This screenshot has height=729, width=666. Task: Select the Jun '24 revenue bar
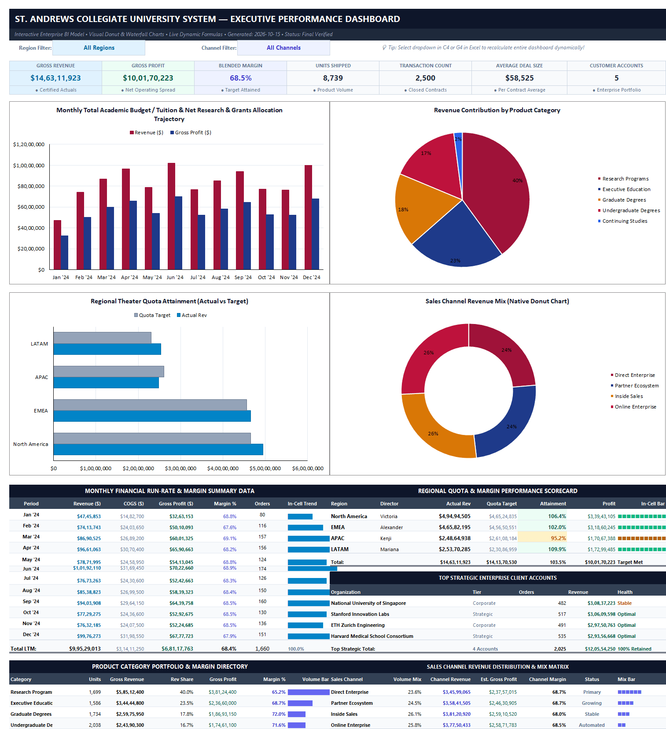[x=171, y=216]
